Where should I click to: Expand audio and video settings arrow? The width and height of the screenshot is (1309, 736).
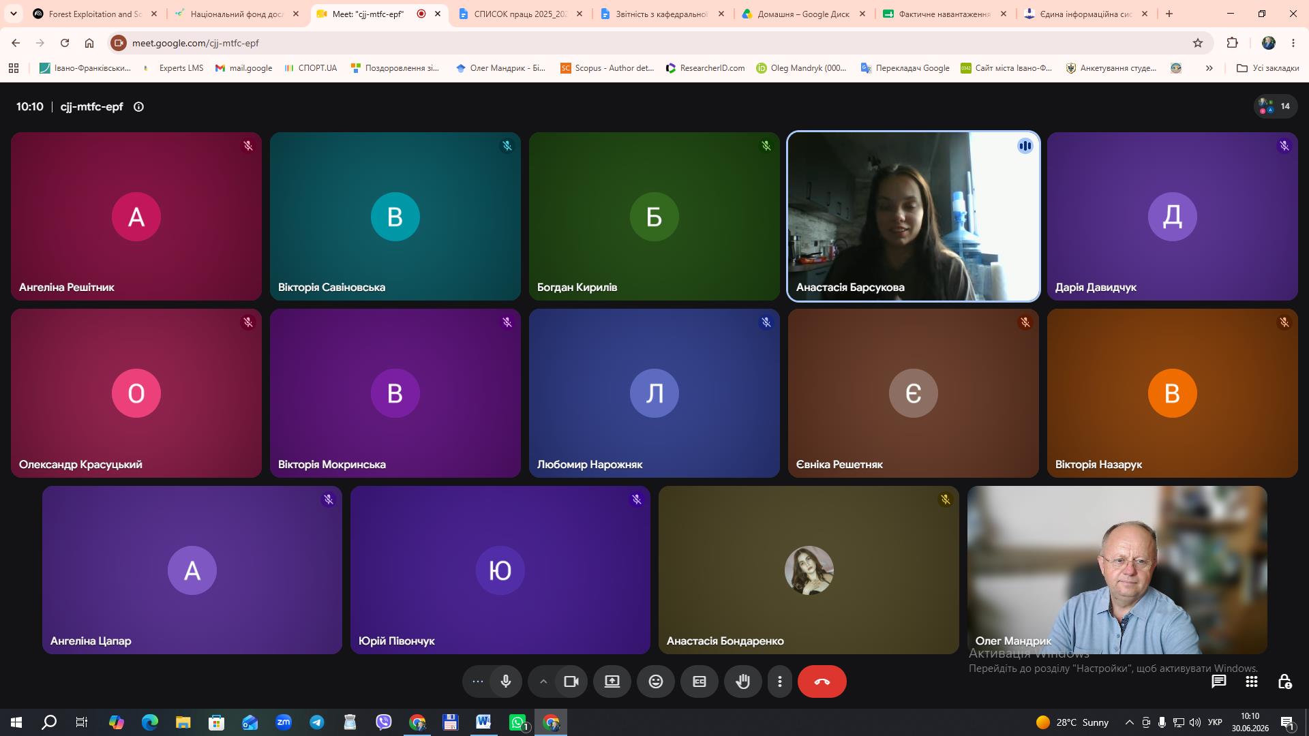543,681
